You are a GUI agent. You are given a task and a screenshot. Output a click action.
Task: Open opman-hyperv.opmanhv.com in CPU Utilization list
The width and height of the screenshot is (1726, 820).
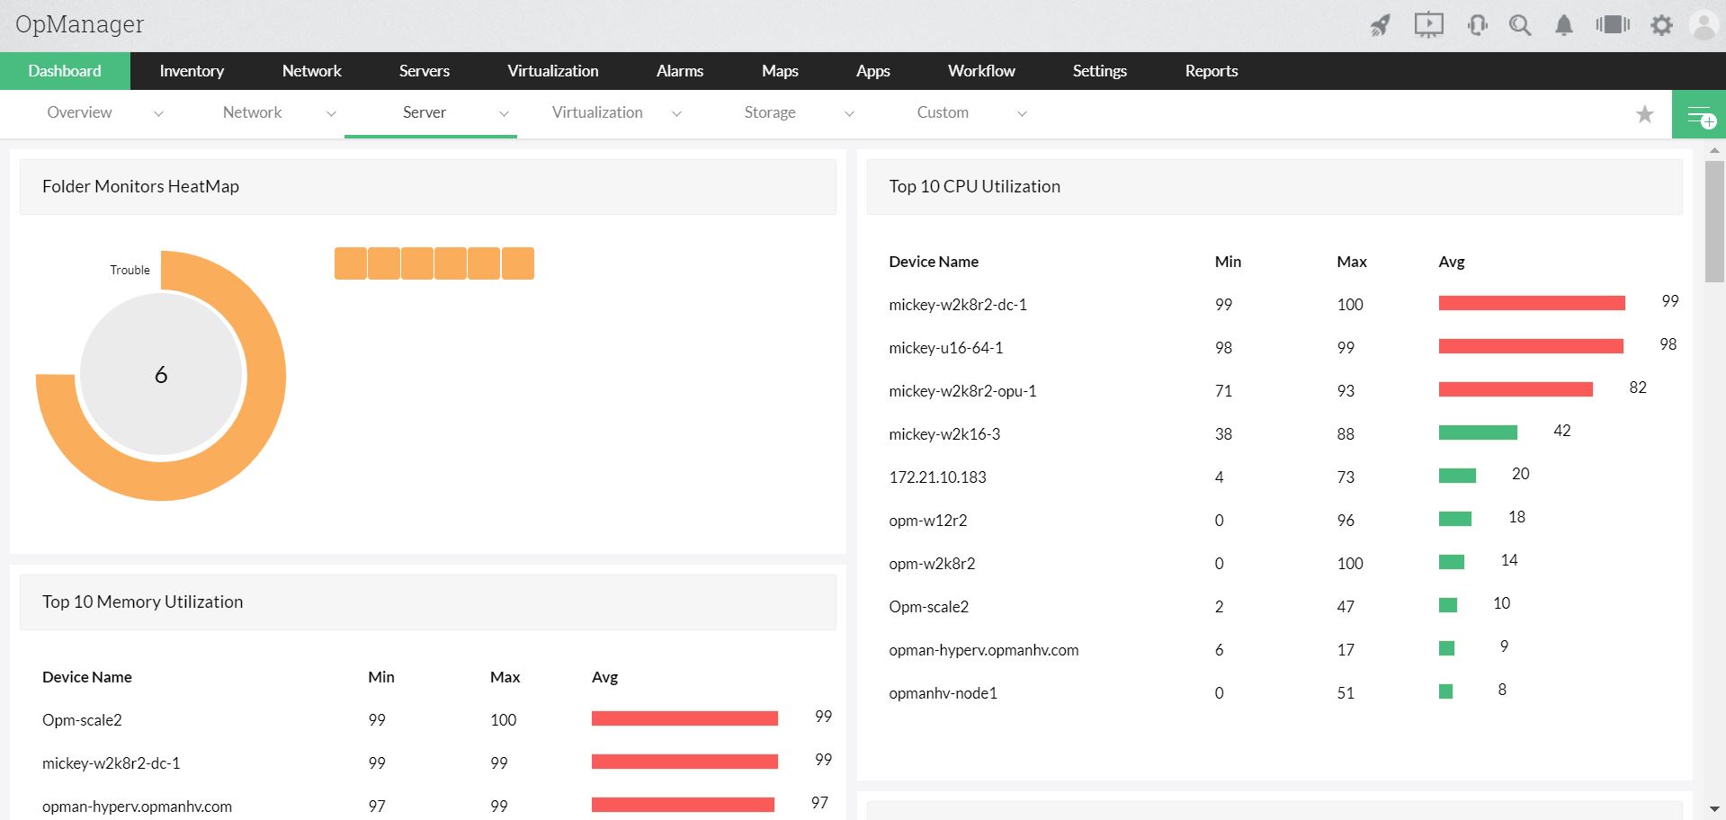click(x=984, y=650)
